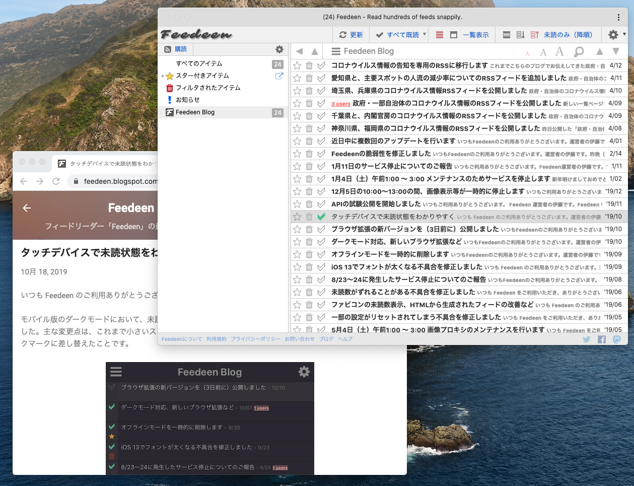This screenshot has width=634, height=486.
Task: Click the red expanded list view icon
Action: click(x=440, y=35)
